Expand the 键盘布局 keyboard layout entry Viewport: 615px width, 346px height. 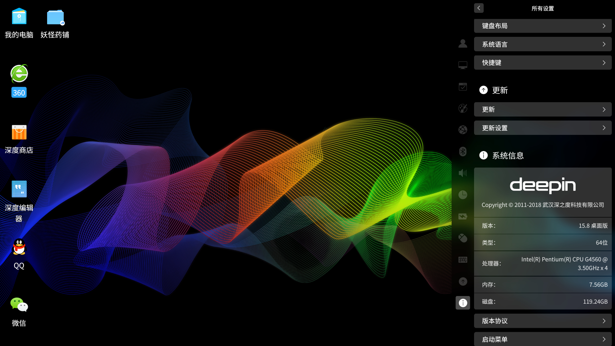[543, 26]
